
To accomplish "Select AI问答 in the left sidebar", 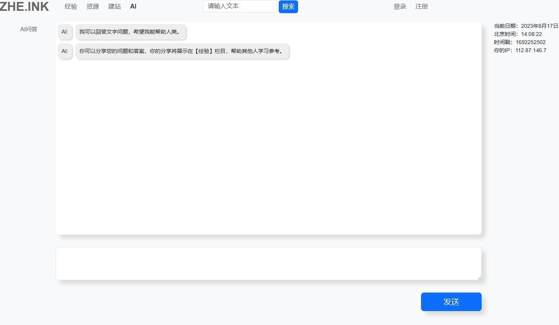I will click(x=29, y=29).
